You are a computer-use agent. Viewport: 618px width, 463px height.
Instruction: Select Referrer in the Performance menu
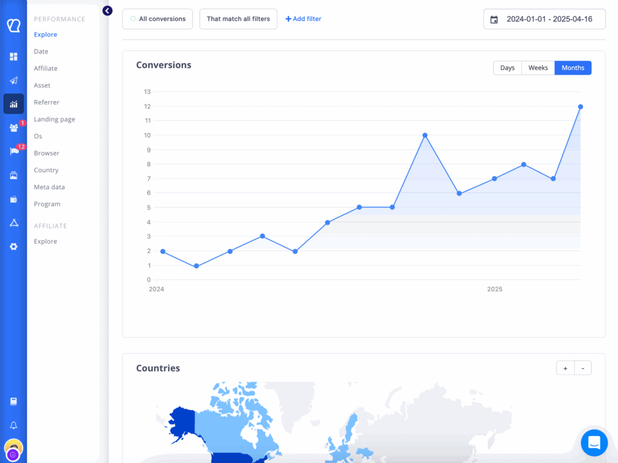coord(46,102)
